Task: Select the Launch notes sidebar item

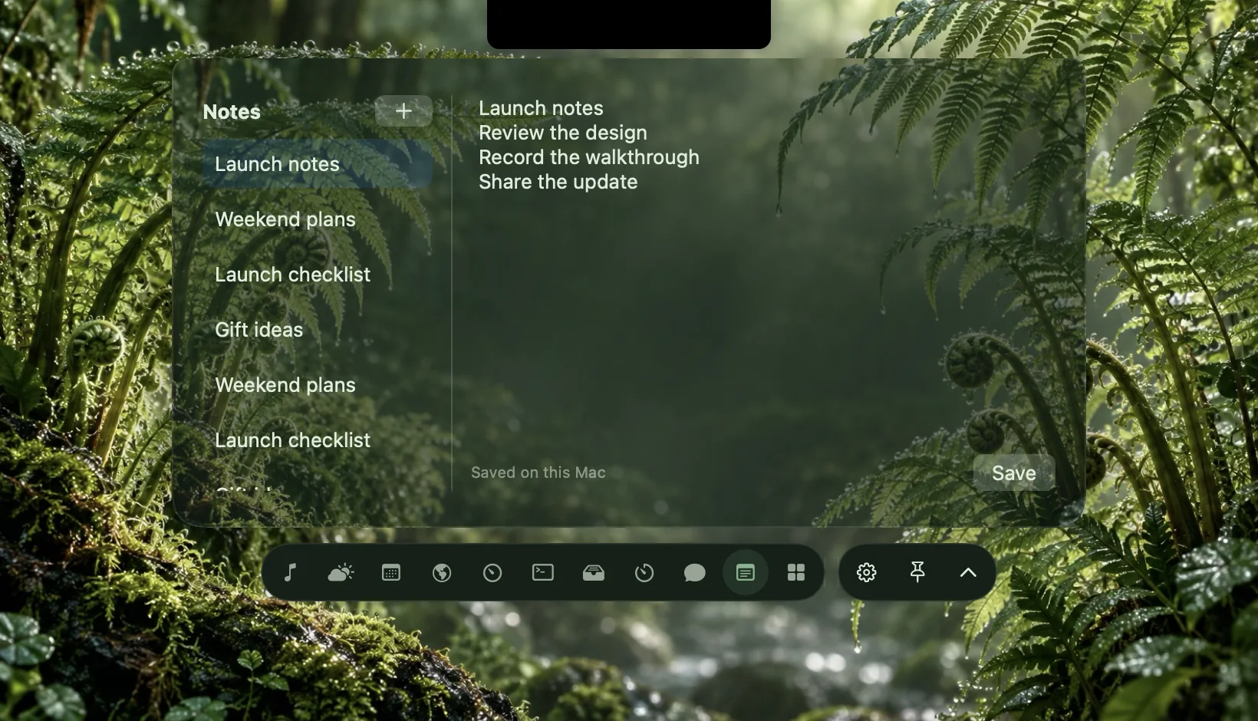Action: pyautogui.click(x=318, y=164)
